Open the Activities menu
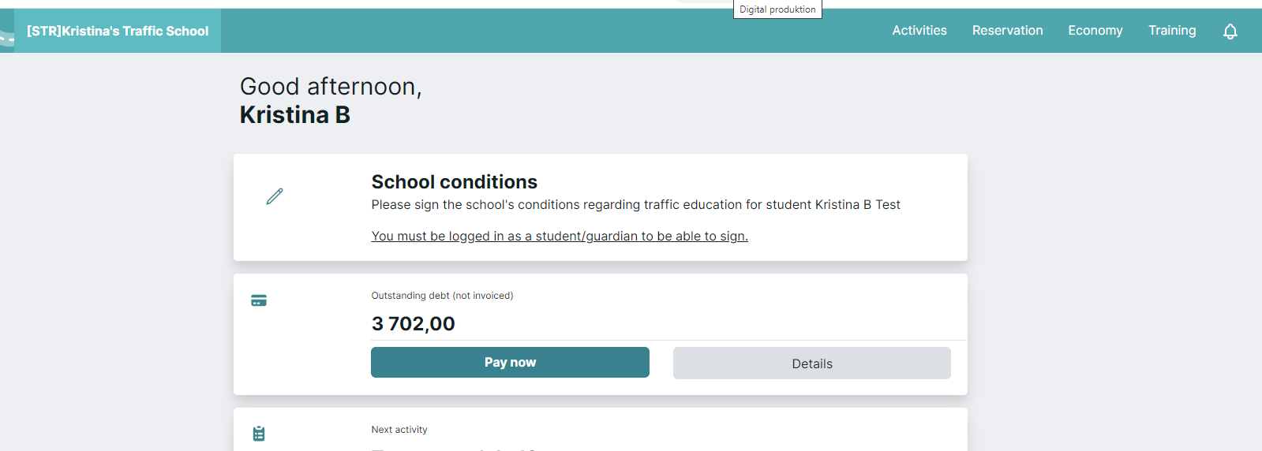The image size is (1262, 451). (x=919, y=31)
